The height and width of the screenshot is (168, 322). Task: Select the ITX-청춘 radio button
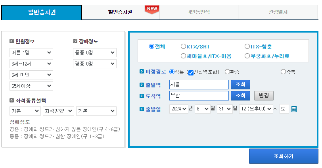(x=247, y=46)
